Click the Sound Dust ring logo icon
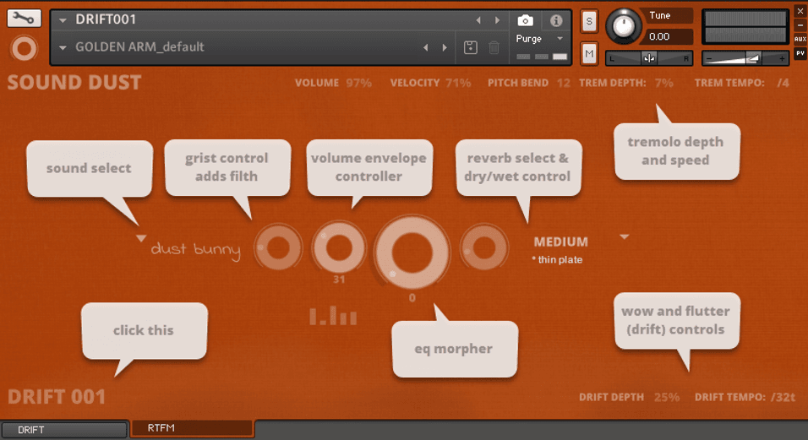Viewport: 808px width, 440px height. point(24,49)
